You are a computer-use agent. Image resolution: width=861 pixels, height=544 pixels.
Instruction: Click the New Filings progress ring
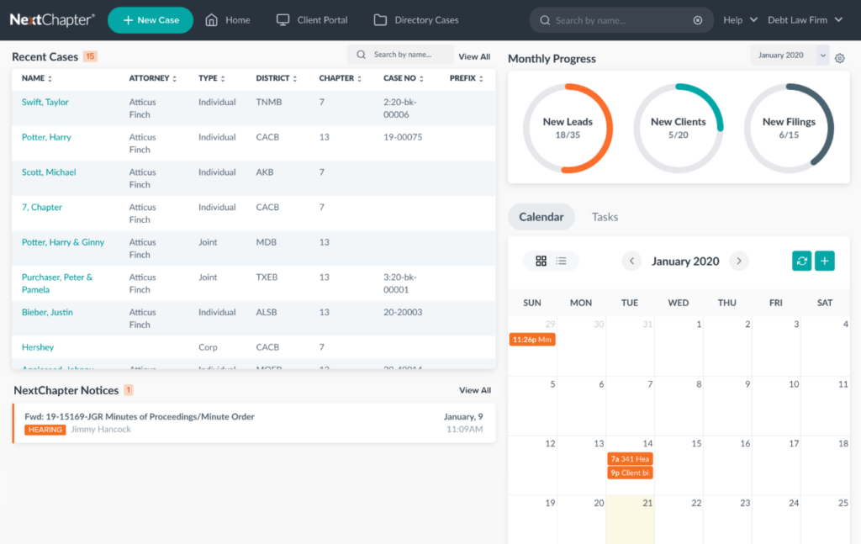[789, 128]
